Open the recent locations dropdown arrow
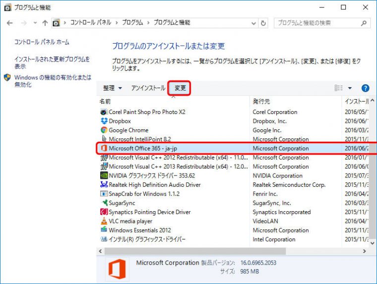Image resolution: width=377 pixels, height=284 pixels. point(35,23)
